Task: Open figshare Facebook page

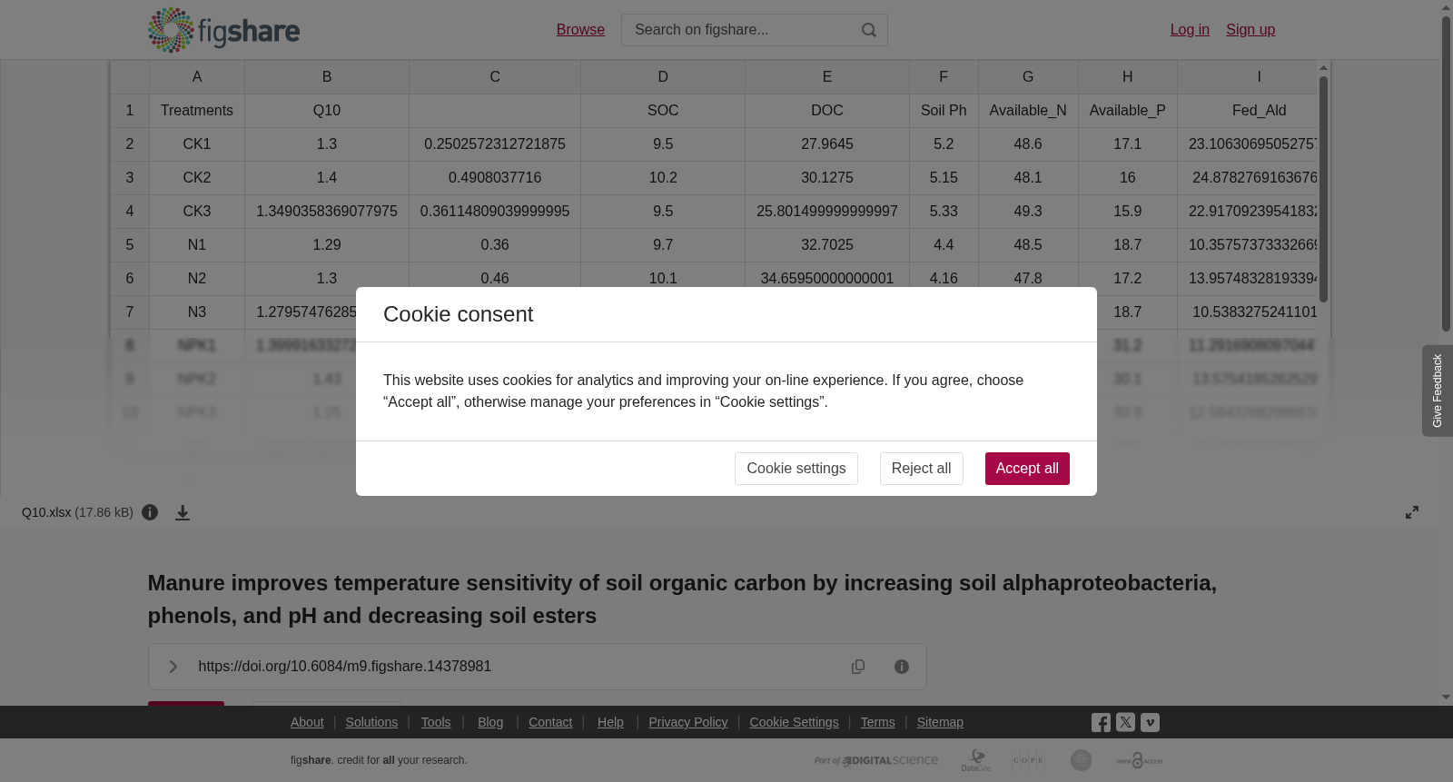Action: pyautogui.click(x=1101, y=723)
